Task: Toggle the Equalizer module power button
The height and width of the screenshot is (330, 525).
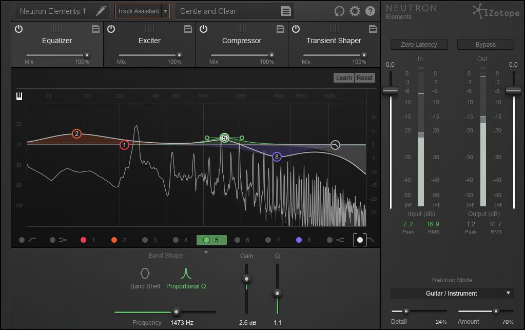Action: (x=19, y=29)
